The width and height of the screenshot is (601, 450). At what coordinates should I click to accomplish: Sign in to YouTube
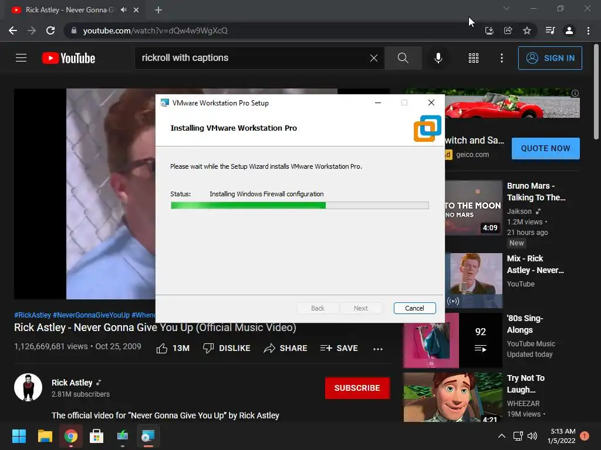click(550, 58)
